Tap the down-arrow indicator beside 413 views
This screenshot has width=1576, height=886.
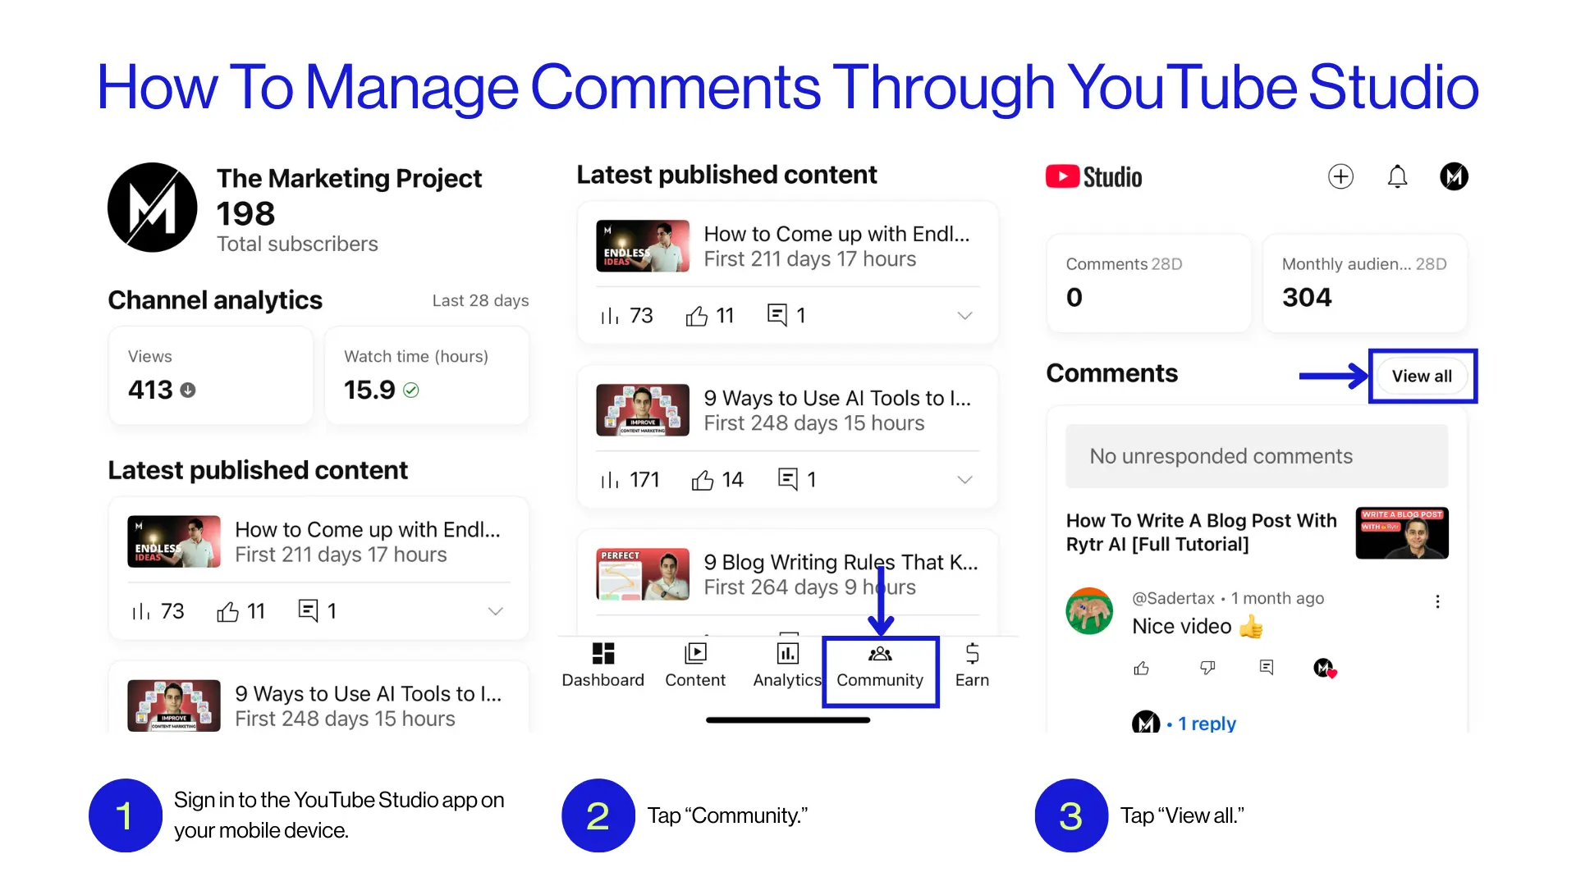coord(188,390)
